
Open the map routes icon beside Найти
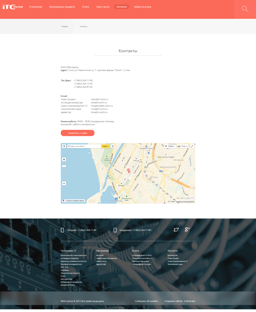(113, 146)
